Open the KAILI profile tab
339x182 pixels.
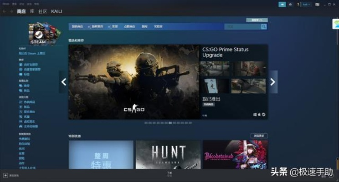pyautogui.click(x=56, y=11)
